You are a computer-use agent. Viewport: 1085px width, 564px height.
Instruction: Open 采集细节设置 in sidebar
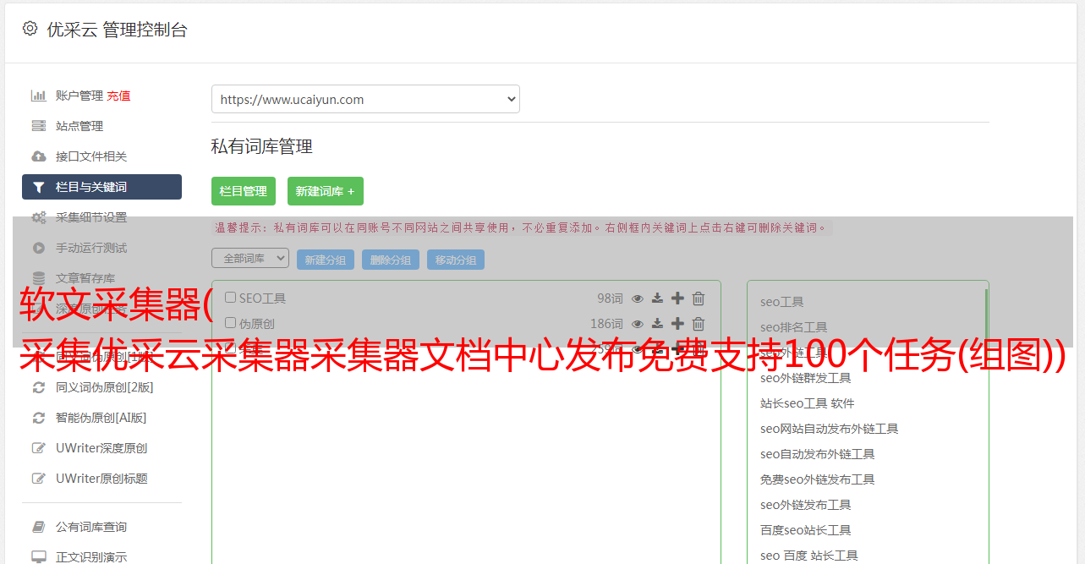click(91, 217)
